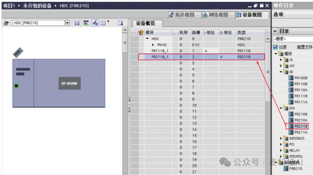Click the FR1108 module icon in catalog
The width and height of the screenshot is (313, 175).
coord(291,84)
